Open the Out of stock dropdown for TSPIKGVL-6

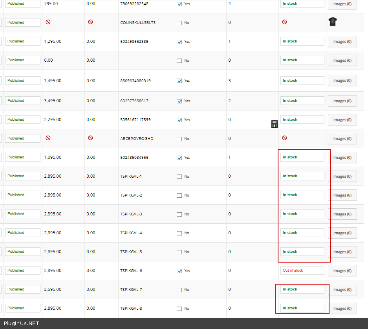tap(302, 270)
